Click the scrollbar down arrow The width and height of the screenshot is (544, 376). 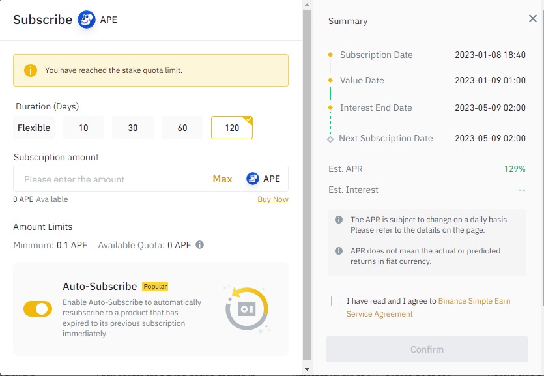pyautogui.click(x=307, y=369)
